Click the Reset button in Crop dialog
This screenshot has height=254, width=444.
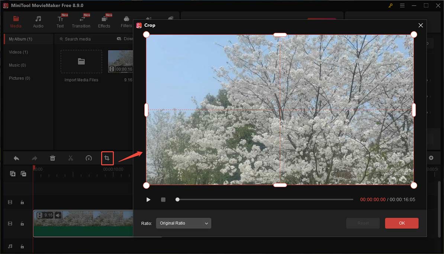363,223
